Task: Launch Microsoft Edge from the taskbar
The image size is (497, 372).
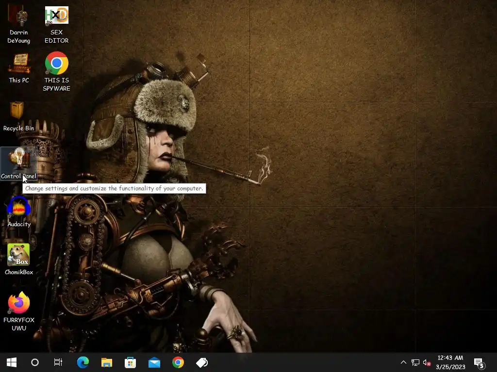Action: [83, 362]
